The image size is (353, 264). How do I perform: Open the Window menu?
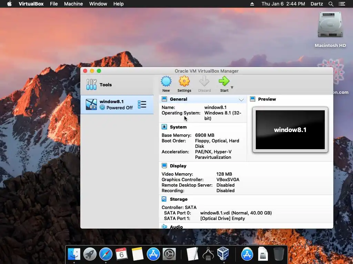pos(98,4)
